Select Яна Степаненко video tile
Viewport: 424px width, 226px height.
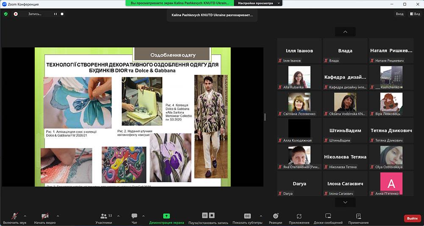pyautogui.click(x=299, y=157)
